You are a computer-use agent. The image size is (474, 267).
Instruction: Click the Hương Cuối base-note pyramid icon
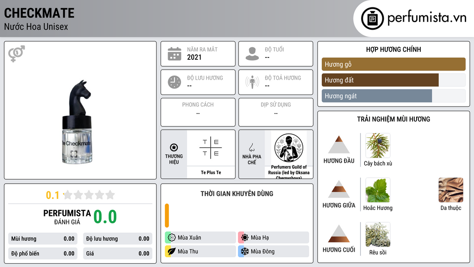pyautogui.click(x=339, y=234)
